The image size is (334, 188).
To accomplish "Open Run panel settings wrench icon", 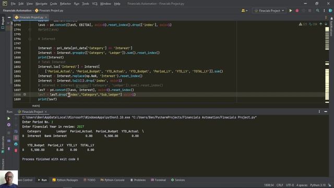I will [x=9, y=125].
